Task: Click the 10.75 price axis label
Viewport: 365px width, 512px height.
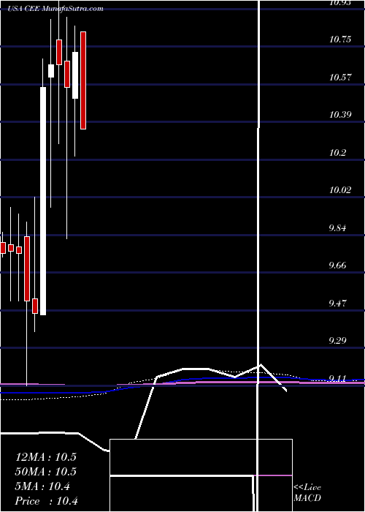Action: (x=340, y=39)
